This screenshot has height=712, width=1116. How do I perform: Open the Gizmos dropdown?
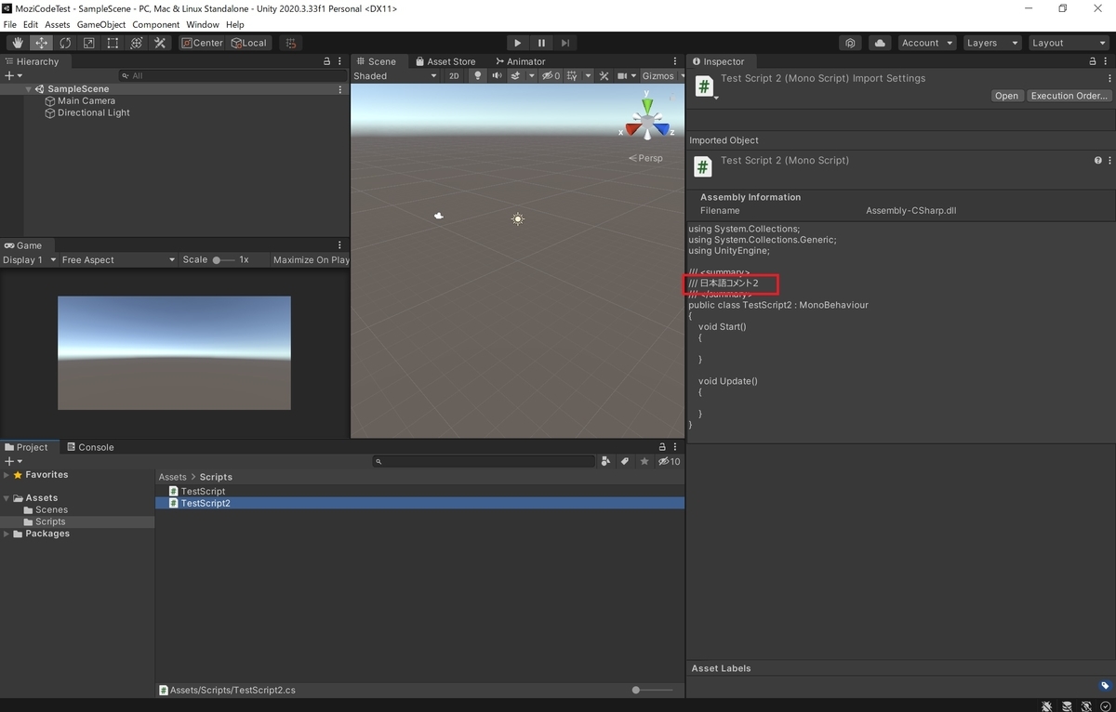coord(662,76)
